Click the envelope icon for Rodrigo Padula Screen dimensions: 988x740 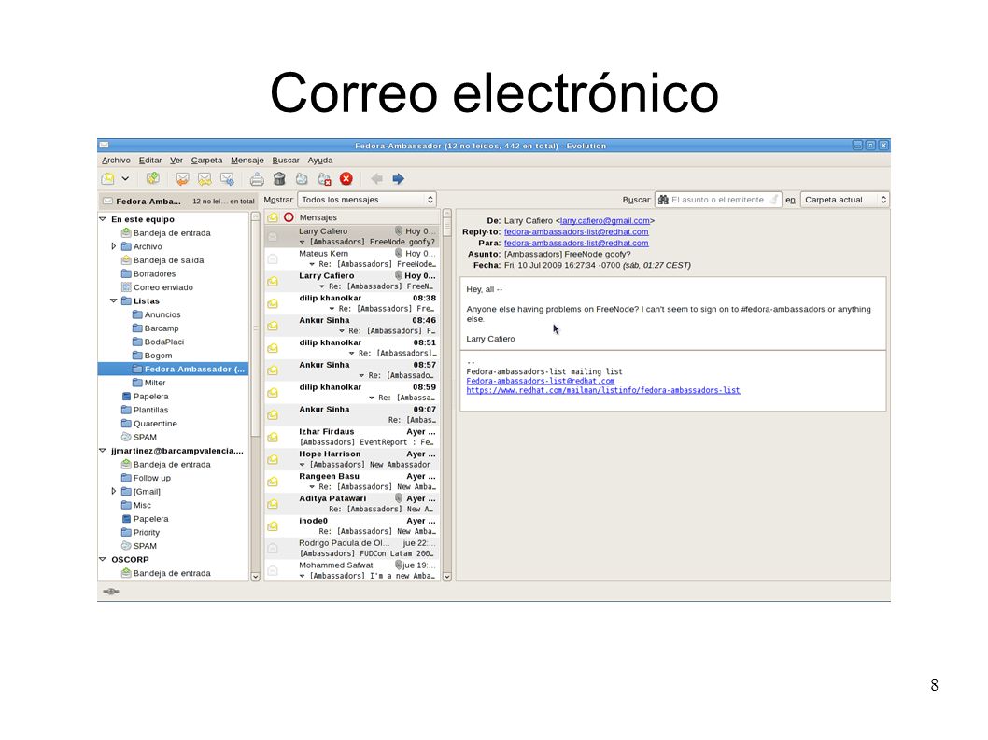[x=272, y=548]
